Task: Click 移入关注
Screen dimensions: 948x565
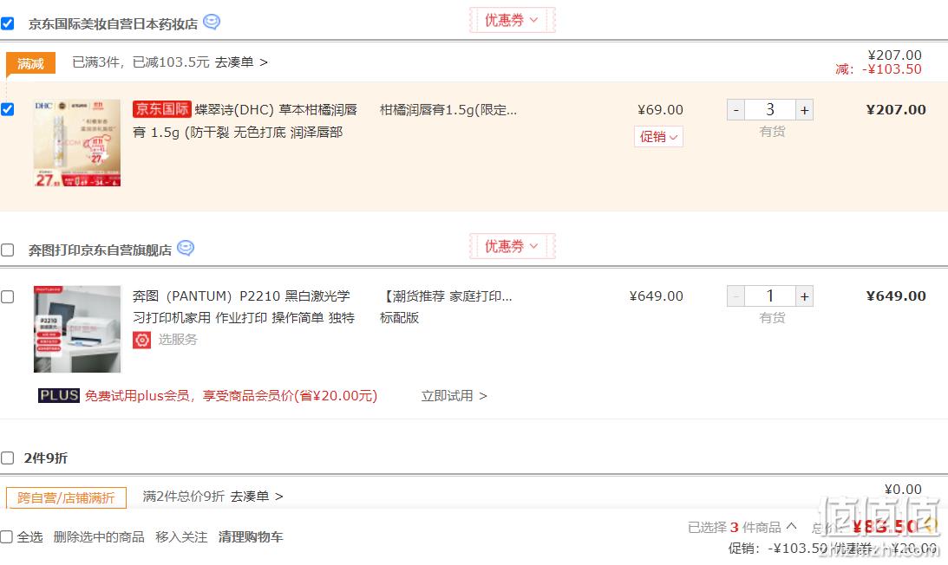Action: (x=181, y=536)
